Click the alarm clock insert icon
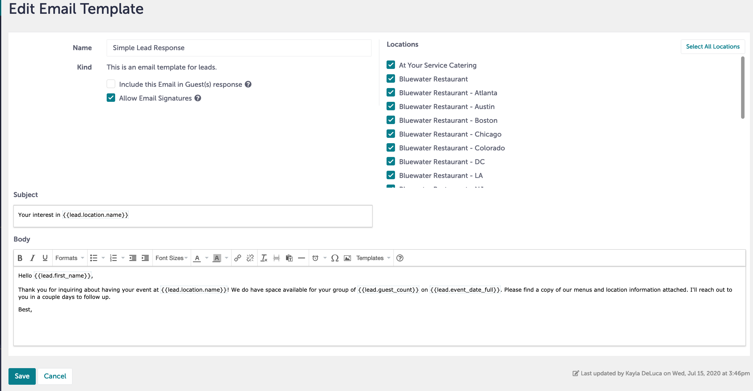753x391 pixels. coord(315,258)
